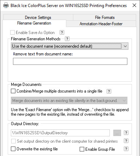Switch to the Device Settings tab
Image resolution: width=140 pixels, height=156 pixels.
[38, 18]
